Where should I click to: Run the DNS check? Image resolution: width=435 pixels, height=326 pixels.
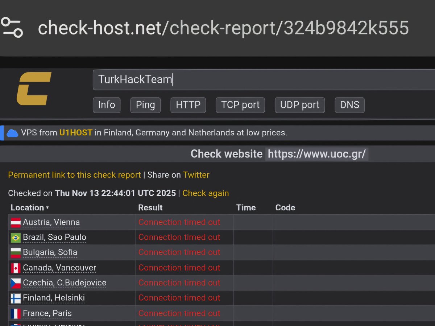[349, 105]
